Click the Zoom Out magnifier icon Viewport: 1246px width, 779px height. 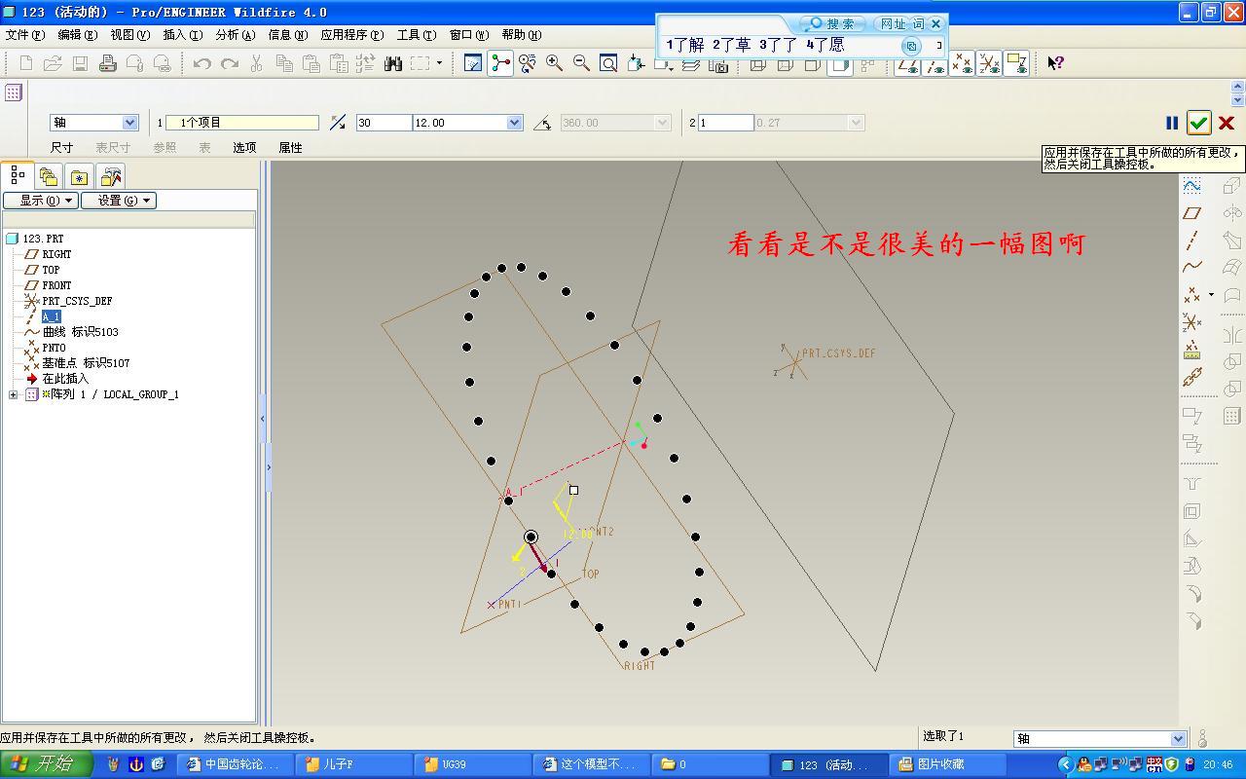[x=581, y=63]
